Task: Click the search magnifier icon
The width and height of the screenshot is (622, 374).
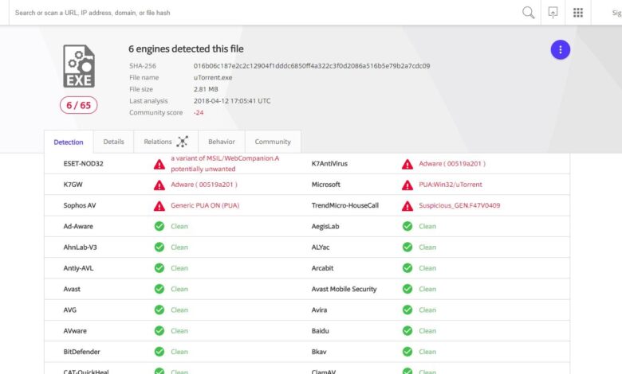Action: [x=528, y=13]
